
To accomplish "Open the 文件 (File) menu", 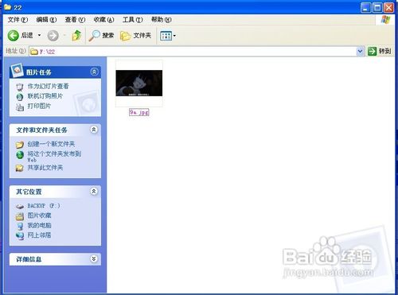I will coord(18,20).
